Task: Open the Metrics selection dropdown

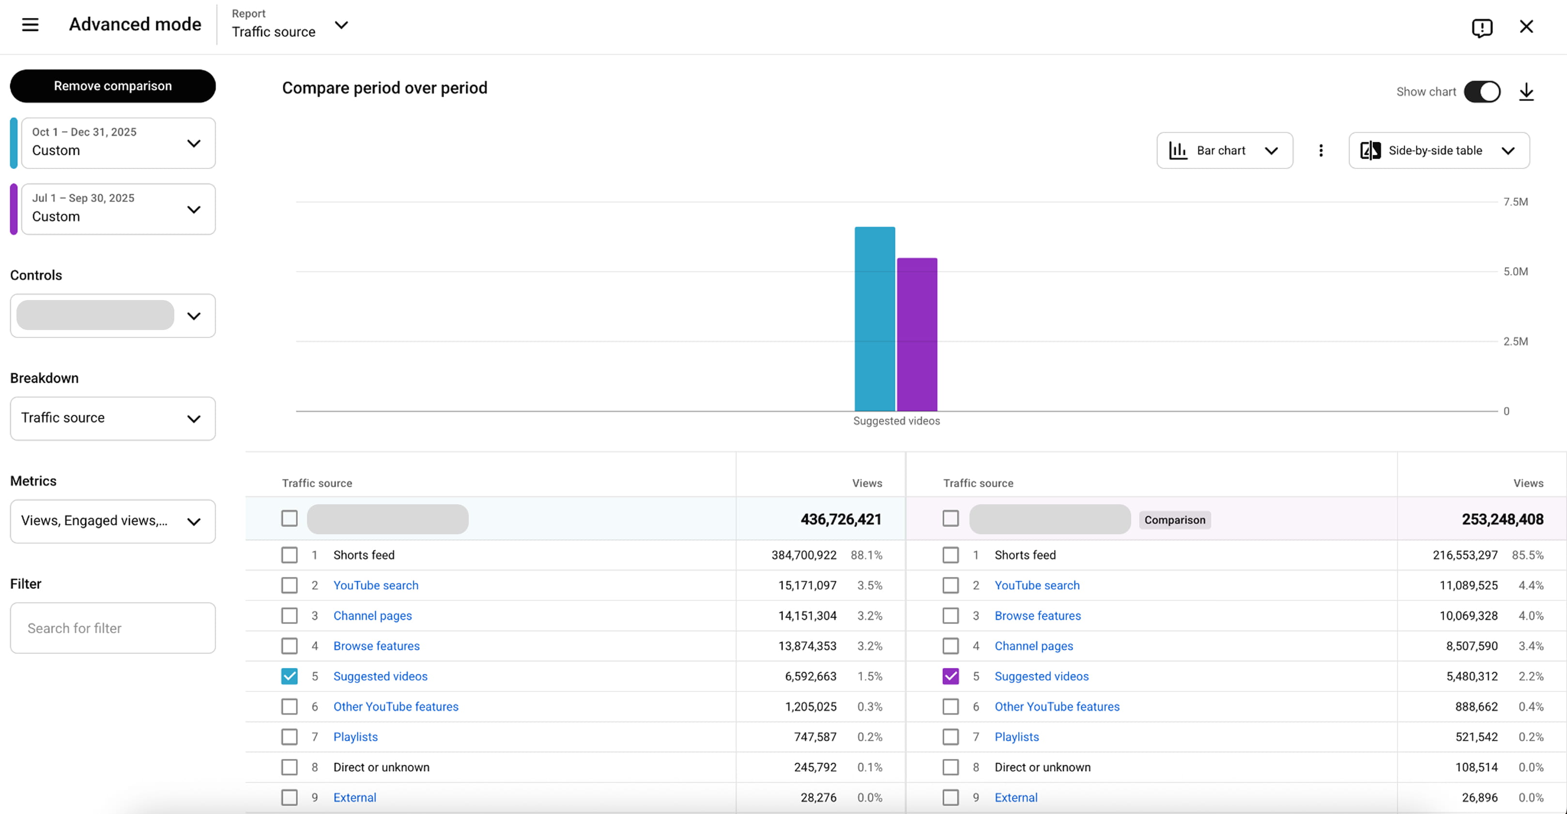Action: tap(112, 521)
